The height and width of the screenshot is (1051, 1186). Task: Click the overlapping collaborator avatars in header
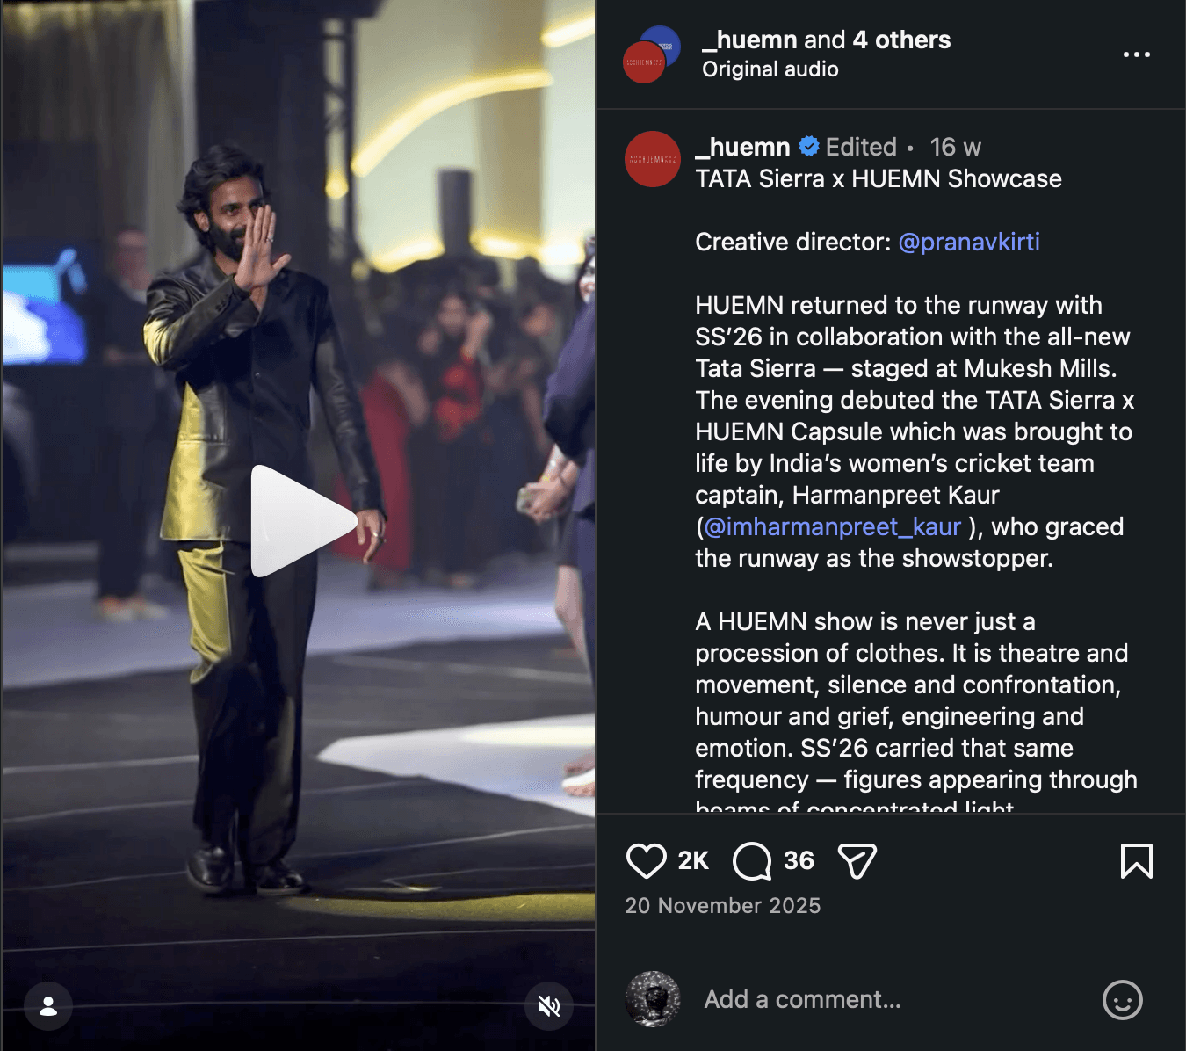tap(652, 54)
